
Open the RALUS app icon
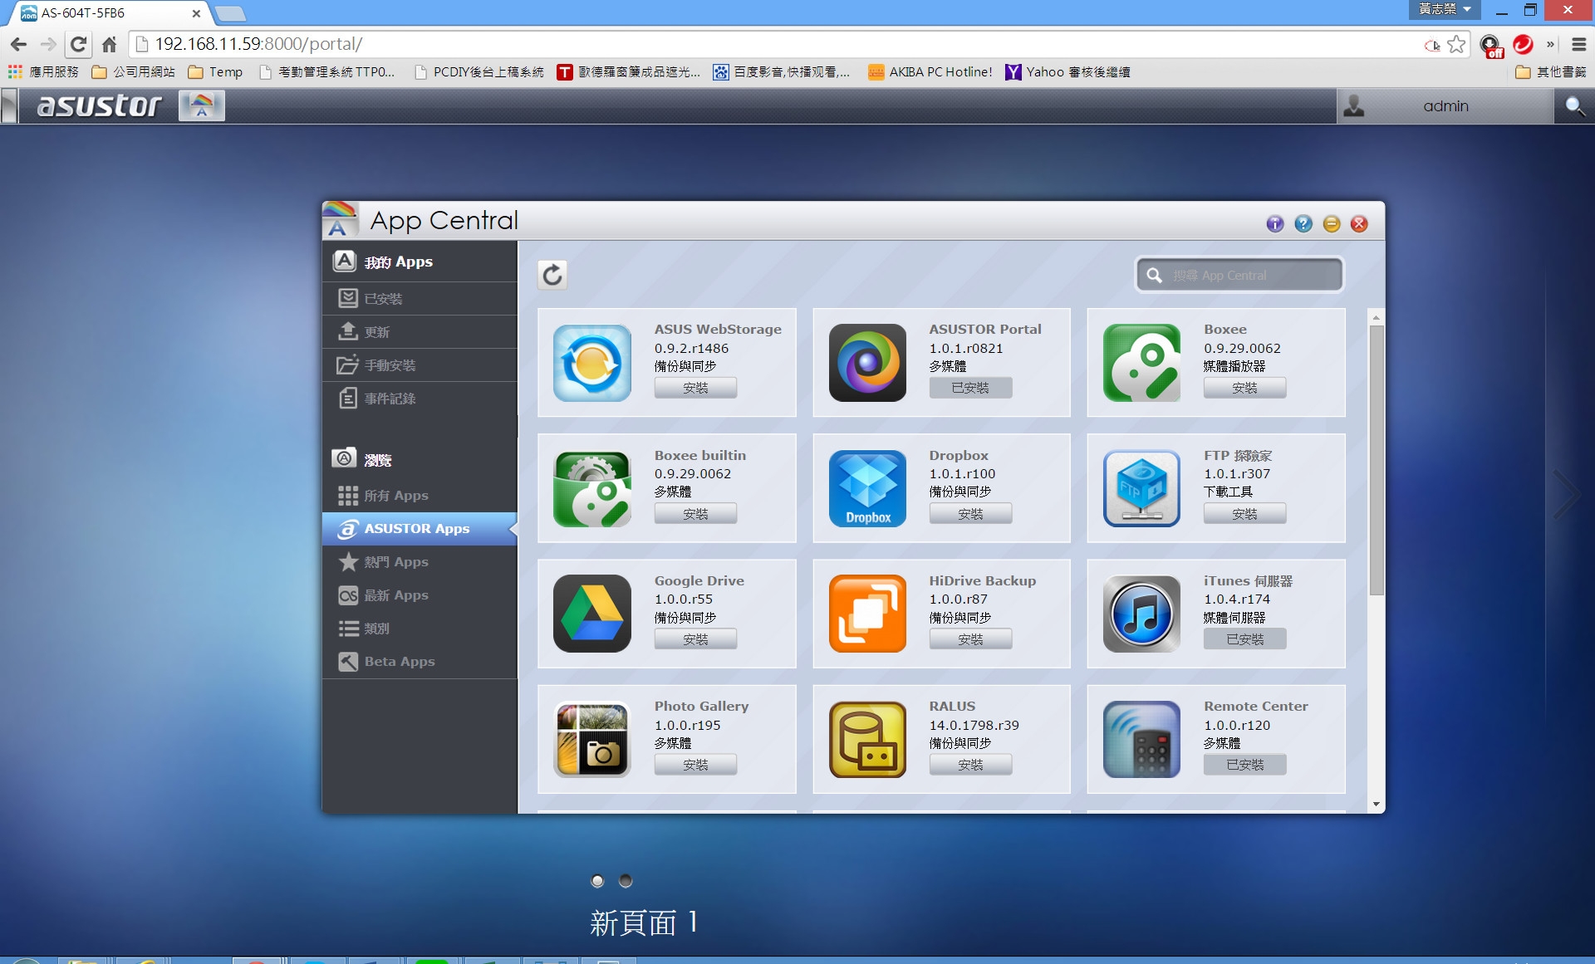pyautogui.click(x=867, y=740)
